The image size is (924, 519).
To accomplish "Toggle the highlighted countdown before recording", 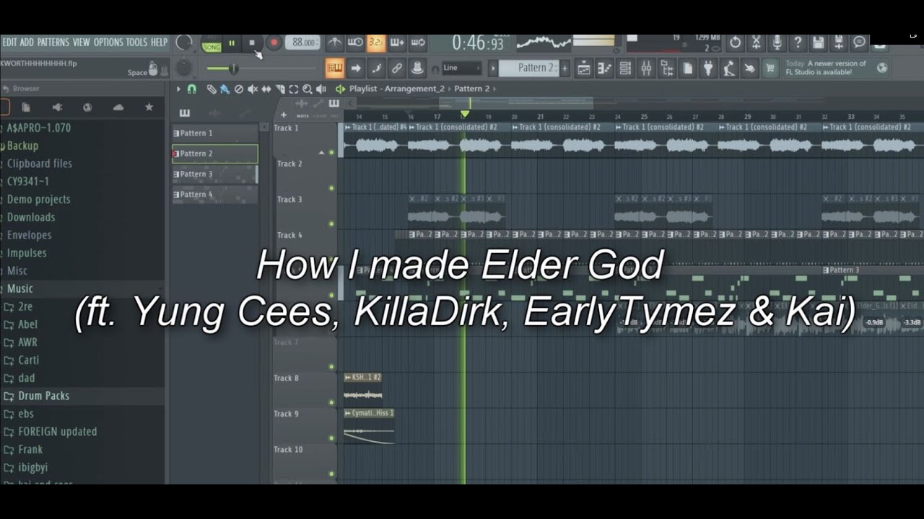I will click(376, 43).
